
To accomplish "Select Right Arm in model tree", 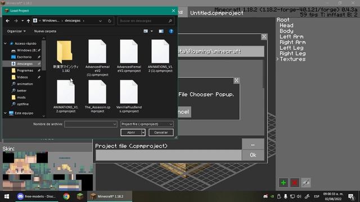I will tap(292, 43).
